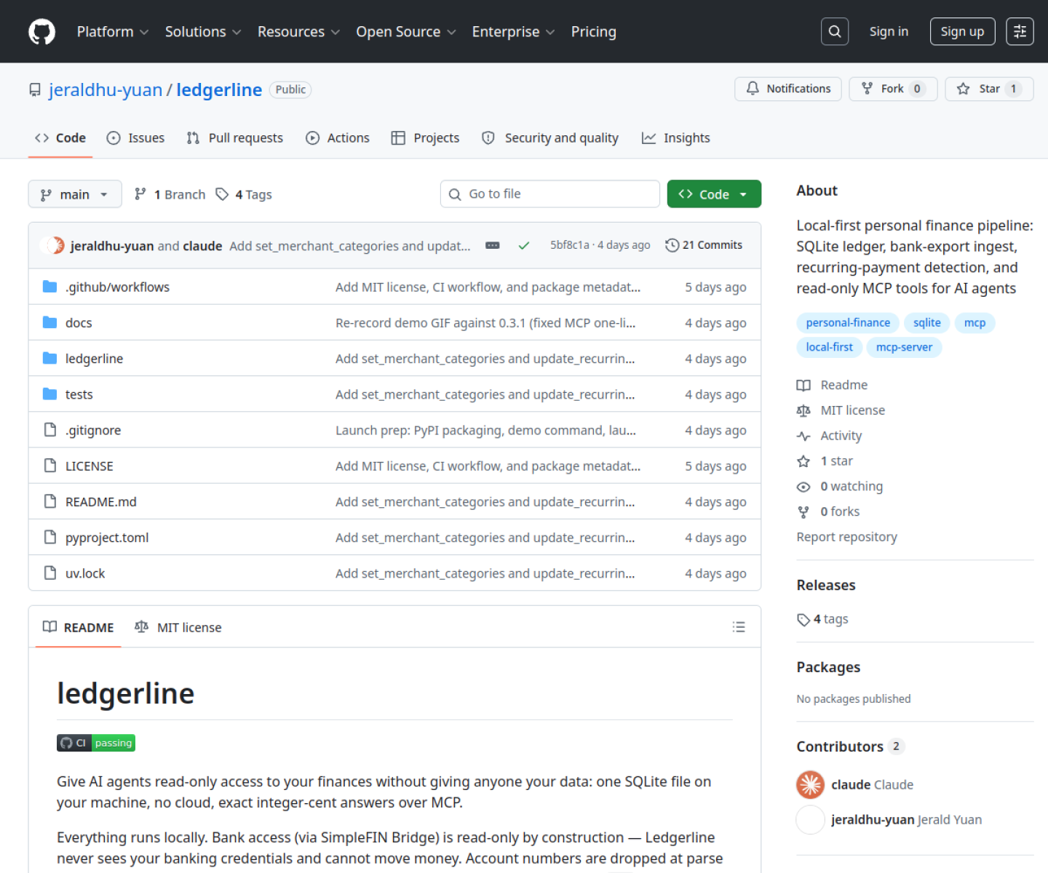Screen dimensions: 1048x873
Task: Select the MIT license tab above README
Action: coord(178,627)
